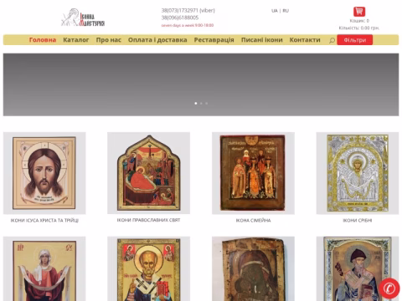The image size is (402, 301).
Task: Open the Nativity icon thumbnail of Православних свят
Action: [x=149, y=173]
